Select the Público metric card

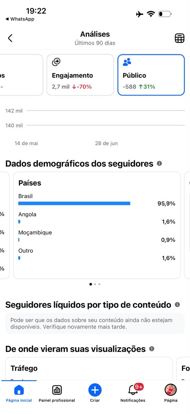(x=151, y=75)
